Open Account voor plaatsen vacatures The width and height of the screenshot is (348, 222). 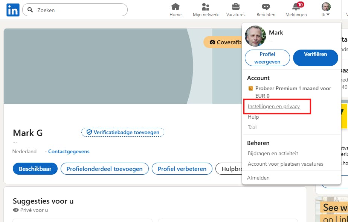point(285,164)
